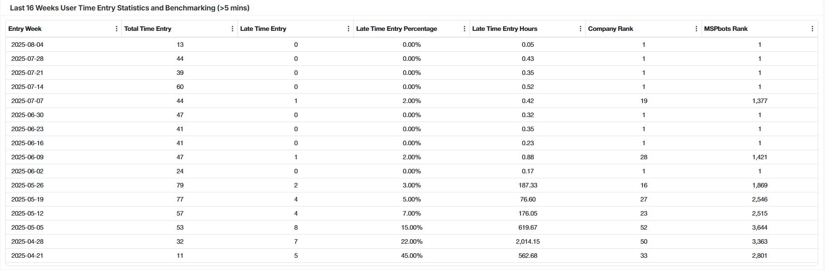Viewport: 825px width, 270px height.
Task: Click the 45.00% late percentage cell
Action: tap(411, 255)
